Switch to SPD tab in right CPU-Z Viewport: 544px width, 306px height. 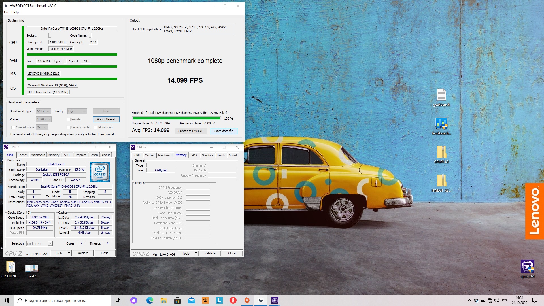(194, 155)
